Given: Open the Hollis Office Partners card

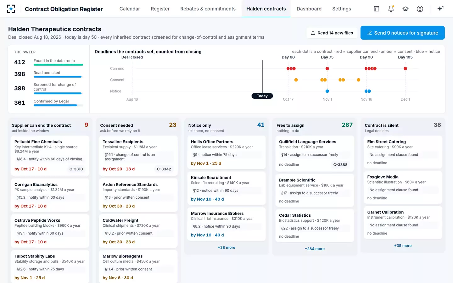Looking at the screenshot, I should 226,152.
